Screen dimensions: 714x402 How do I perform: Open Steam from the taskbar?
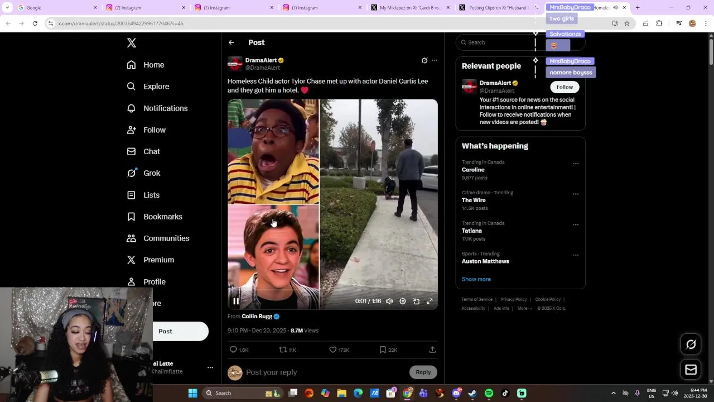[472, 393]
